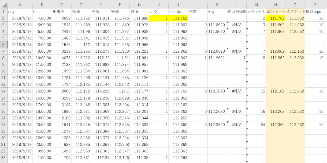The height and width of the screenshot is (163, 327).
Task: Select the column H header
Action: pos(159,5)
